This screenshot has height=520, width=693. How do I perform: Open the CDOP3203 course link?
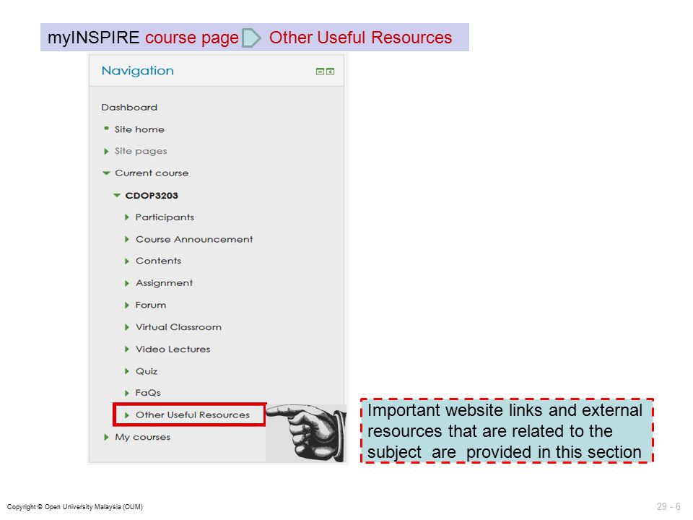pyautogui.click(x=152, y=196)
